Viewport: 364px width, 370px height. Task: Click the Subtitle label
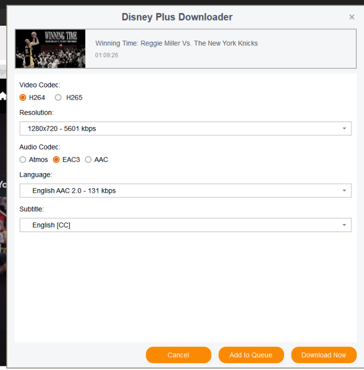click(32, 209)
